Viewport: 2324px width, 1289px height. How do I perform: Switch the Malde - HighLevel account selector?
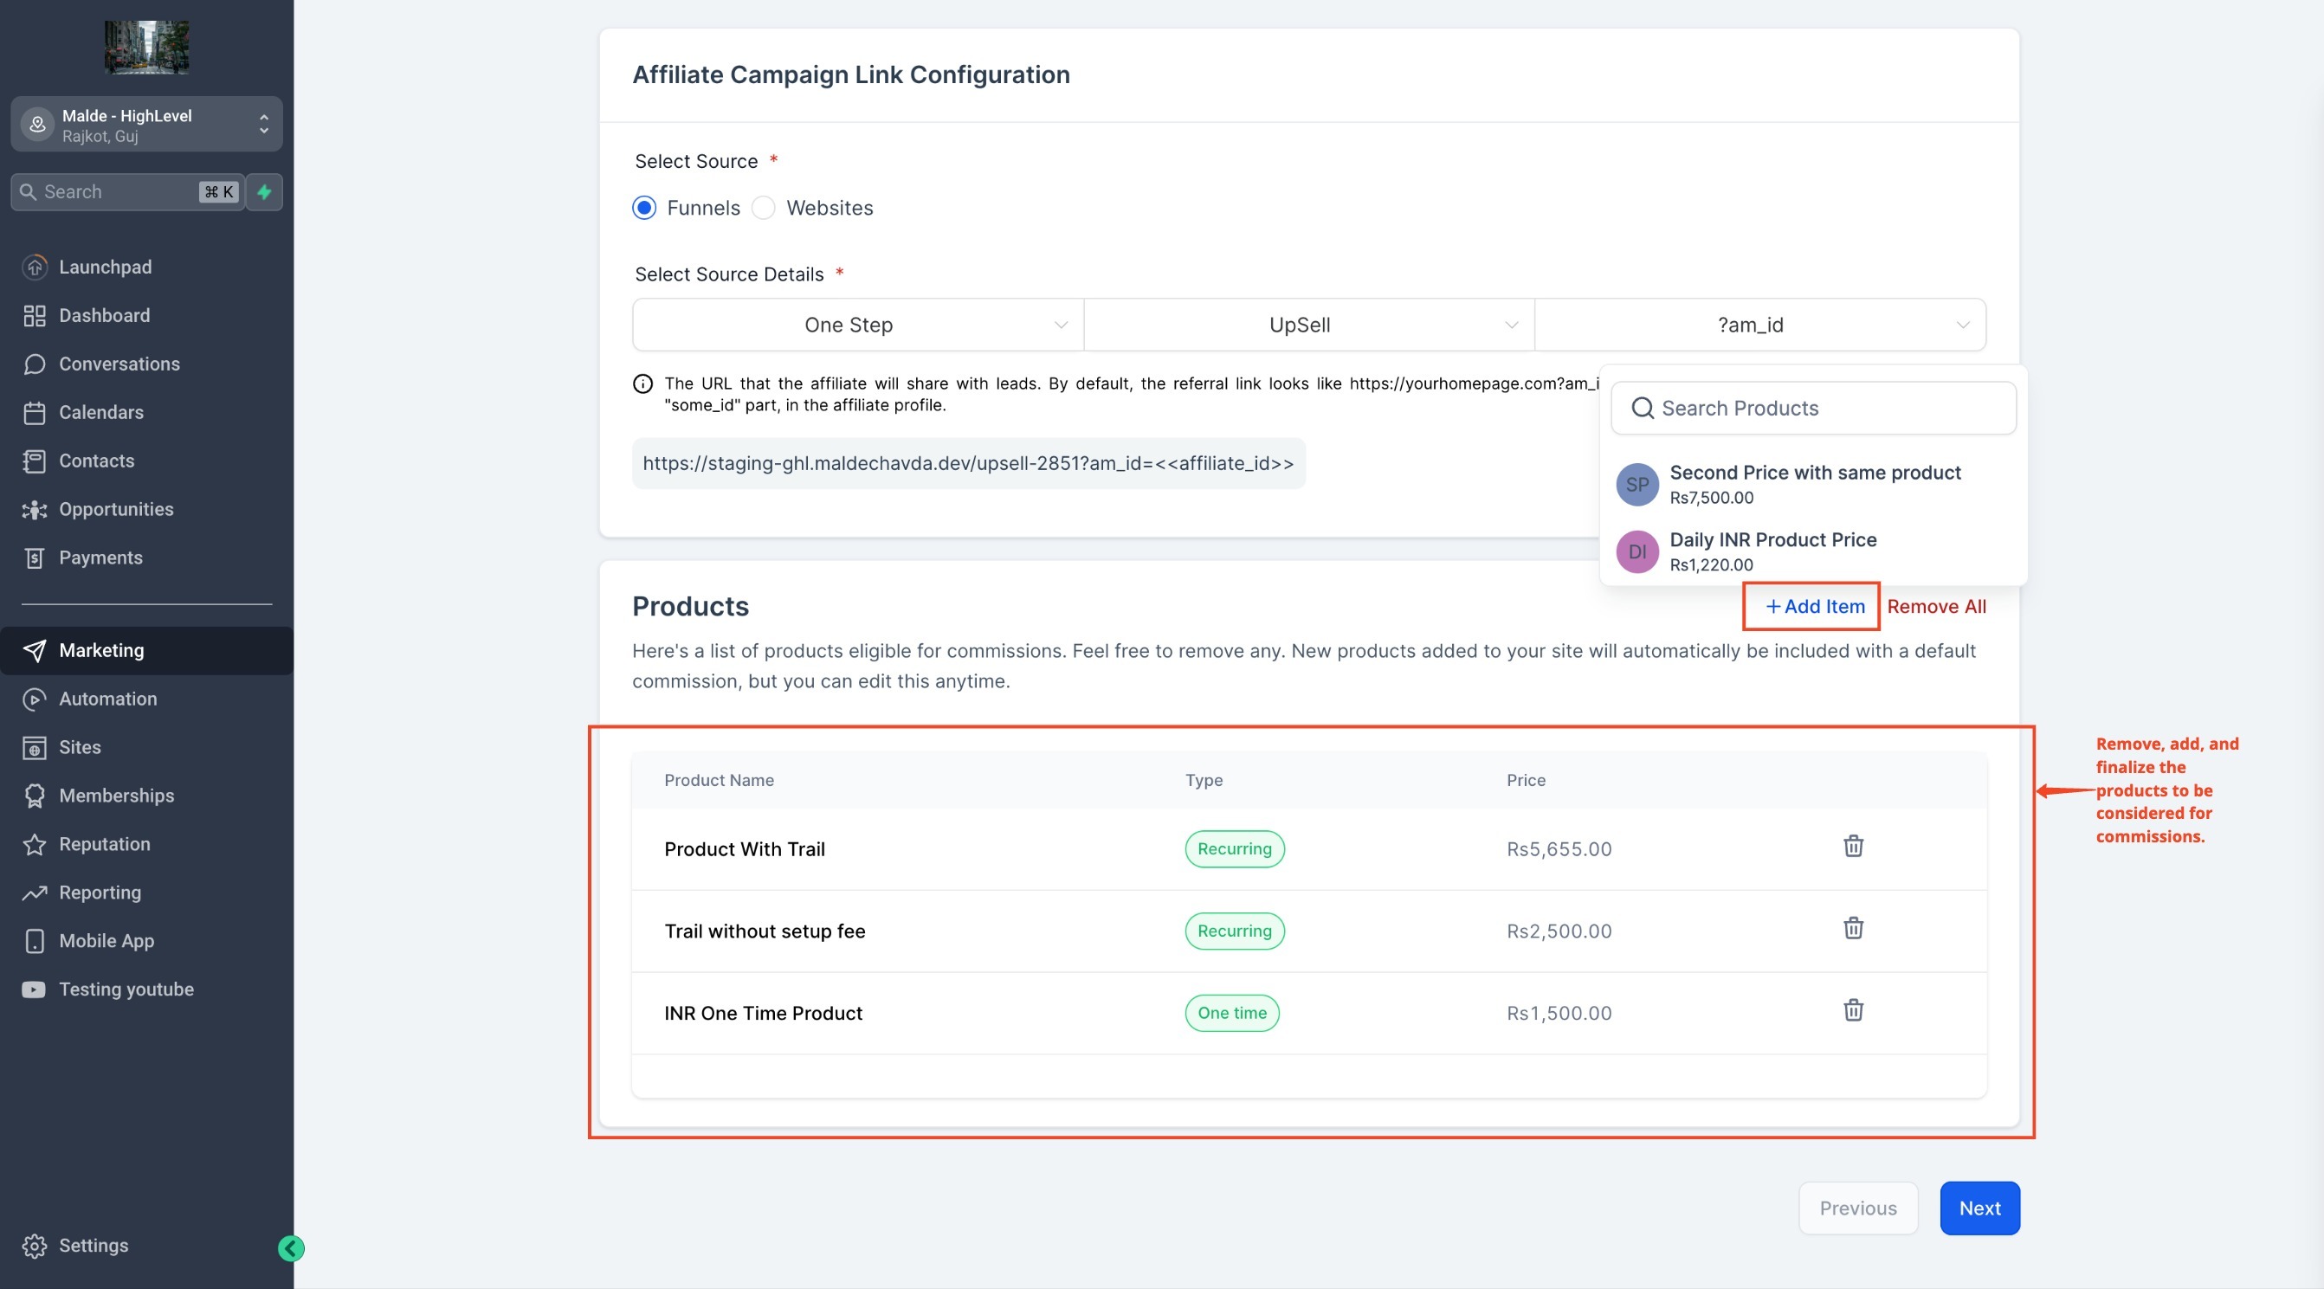(146, 126)
